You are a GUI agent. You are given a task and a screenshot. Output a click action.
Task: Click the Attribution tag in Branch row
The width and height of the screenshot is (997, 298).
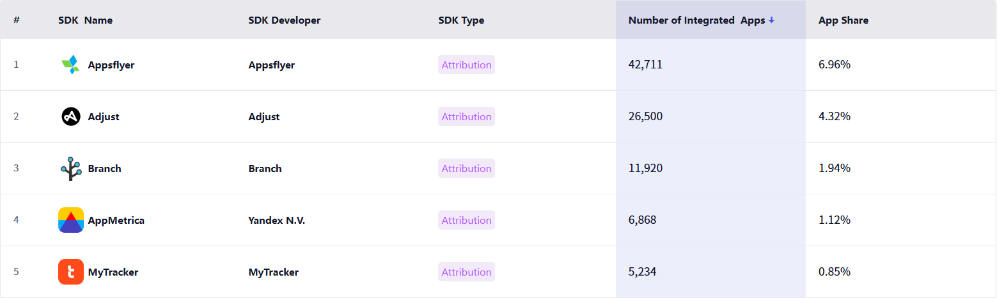coord(466,168)
